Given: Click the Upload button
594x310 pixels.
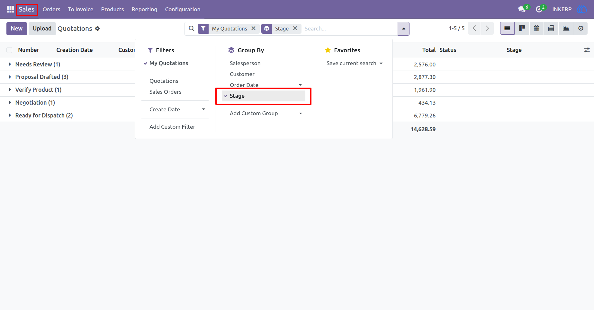Looking at the screenshot, I should pyautogui.click(x=42, y=29).
